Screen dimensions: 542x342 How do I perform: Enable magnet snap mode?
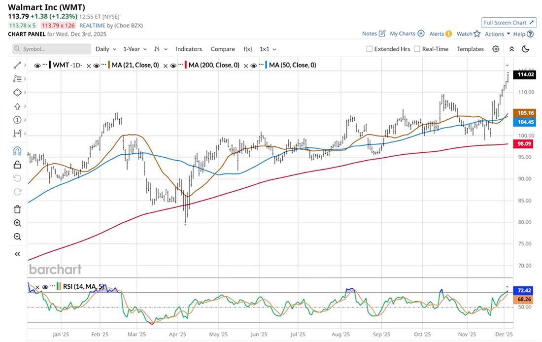(x=17, y=151)
